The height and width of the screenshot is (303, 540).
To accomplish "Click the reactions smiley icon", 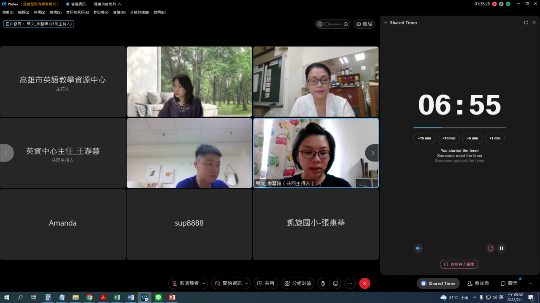I will pos(336,284).
